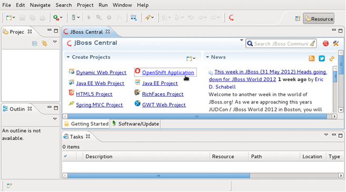Screen dimensions: 346x192
Task: Sort tasks by Resource column header
Action: click(229, 157)
